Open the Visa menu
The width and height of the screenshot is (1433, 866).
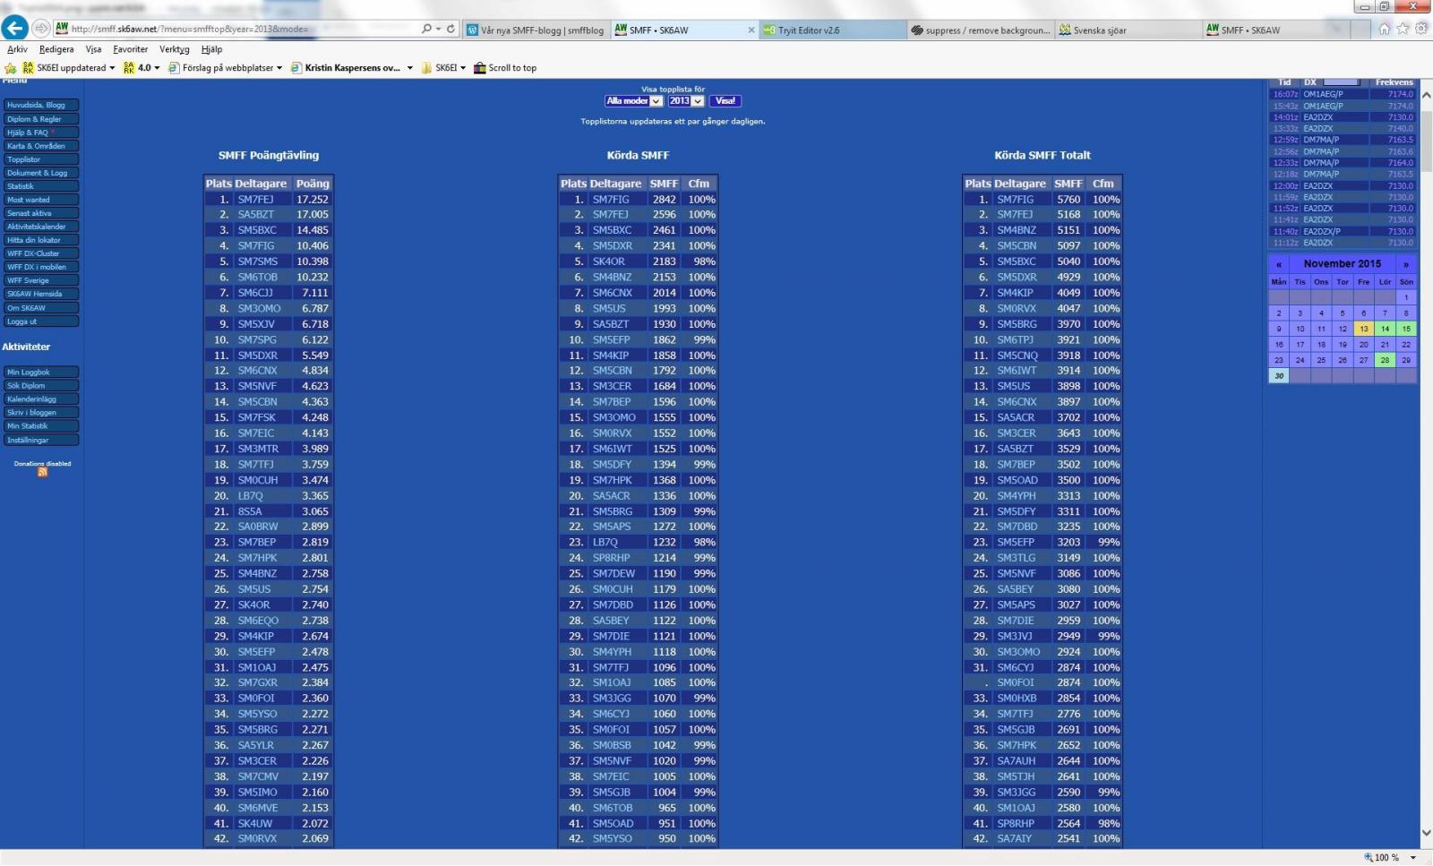pyautogui.click(x=93, y=49)
